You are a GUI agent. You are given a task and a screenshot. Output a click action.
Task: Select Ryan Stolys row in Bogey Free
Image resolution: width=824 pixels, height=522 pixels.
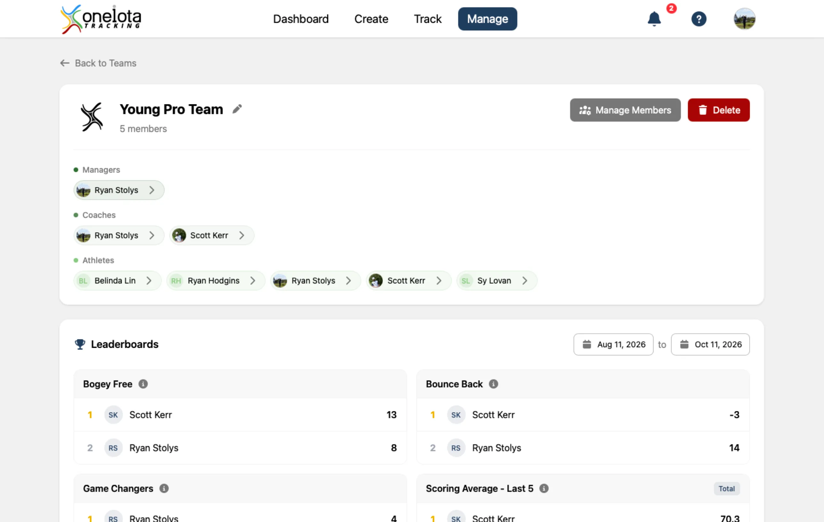[x=240, y=448]
